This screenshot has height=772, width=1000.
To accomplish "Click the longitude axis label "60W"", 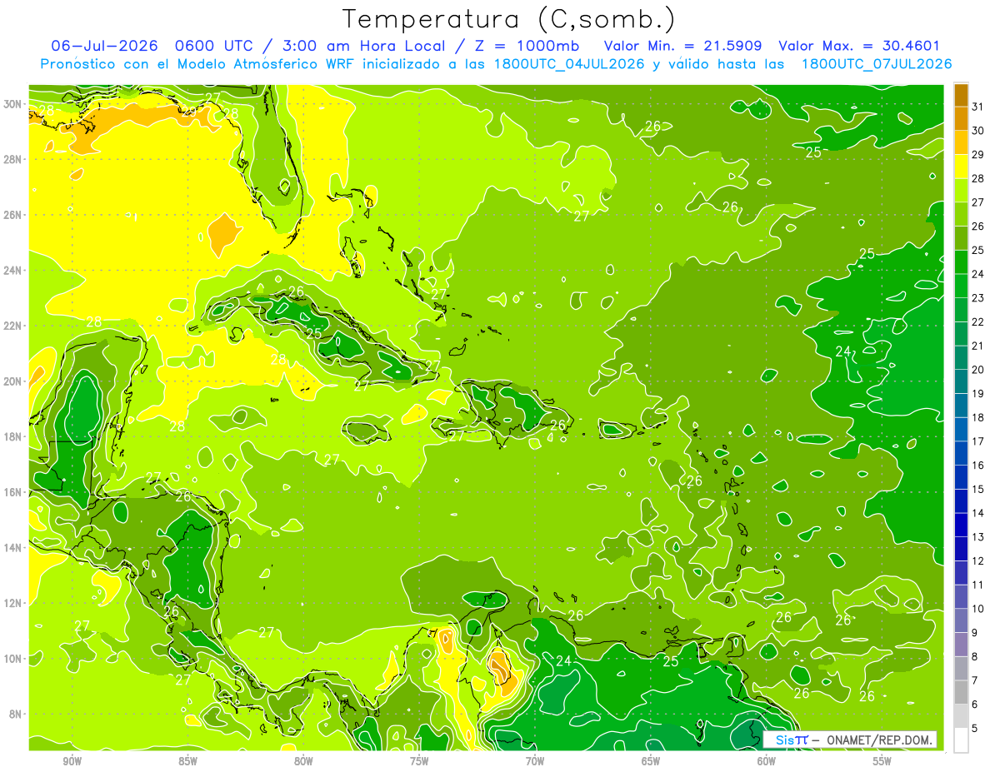I will (x=766, y=760).
